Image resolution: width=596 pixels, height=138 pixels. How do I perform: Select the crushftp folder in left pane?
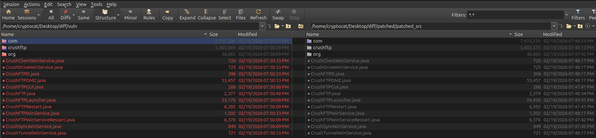click(146, 48)
